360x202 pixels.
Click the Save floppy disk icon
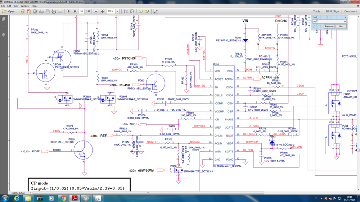48,11
